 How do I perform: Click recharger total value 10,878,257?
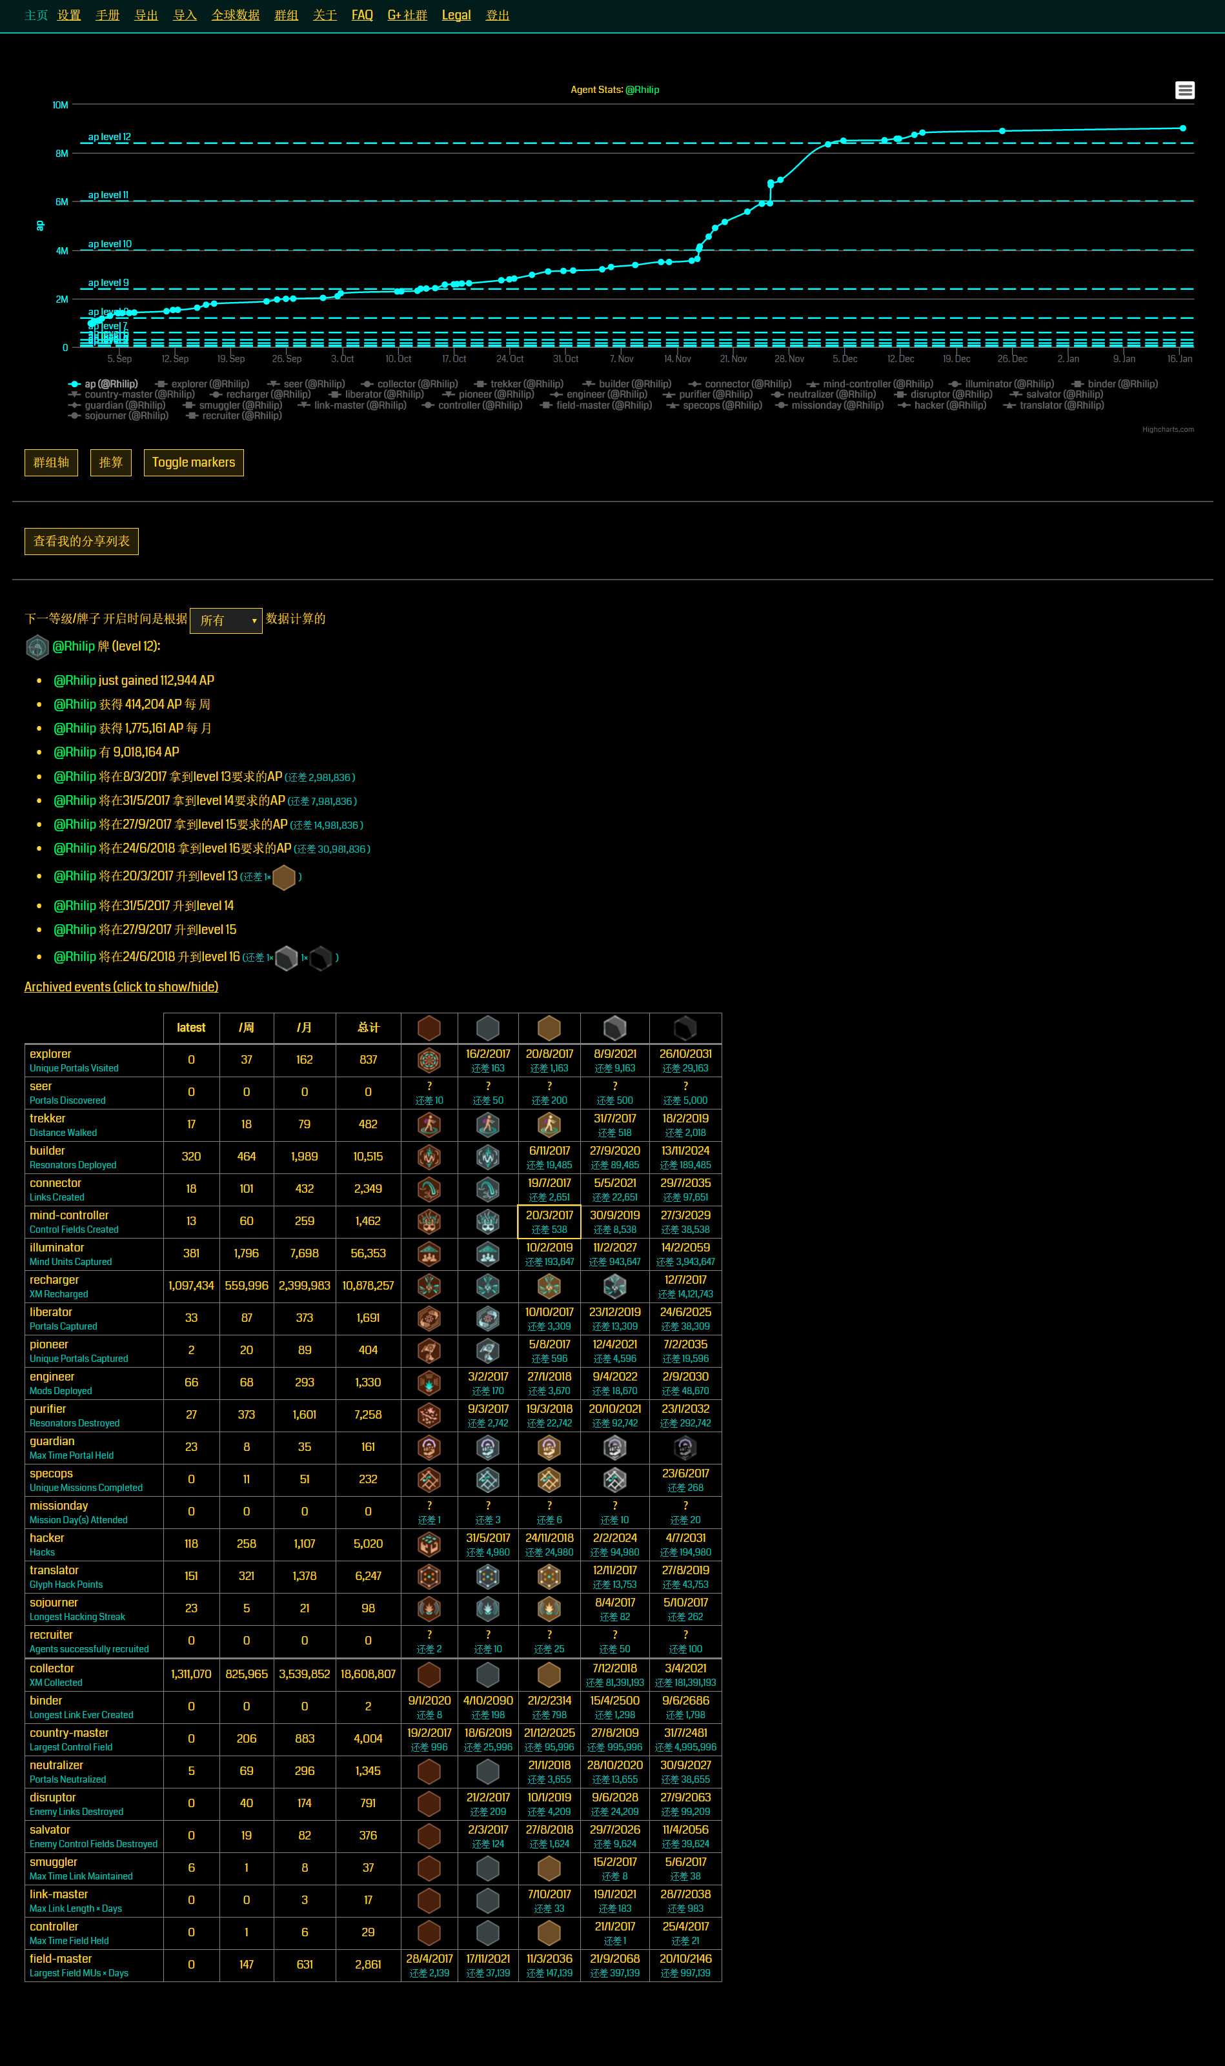[368, 1286]
